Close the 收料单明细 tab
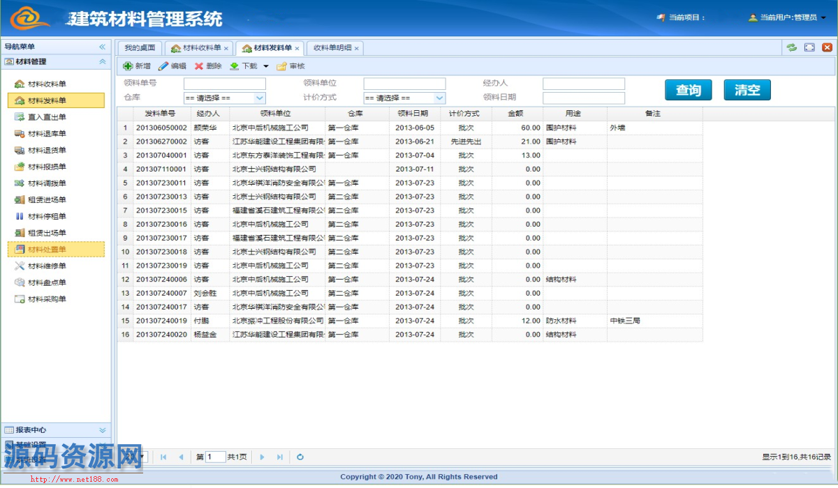This screenshot has height=488, width=838. (x=356, y=48)
